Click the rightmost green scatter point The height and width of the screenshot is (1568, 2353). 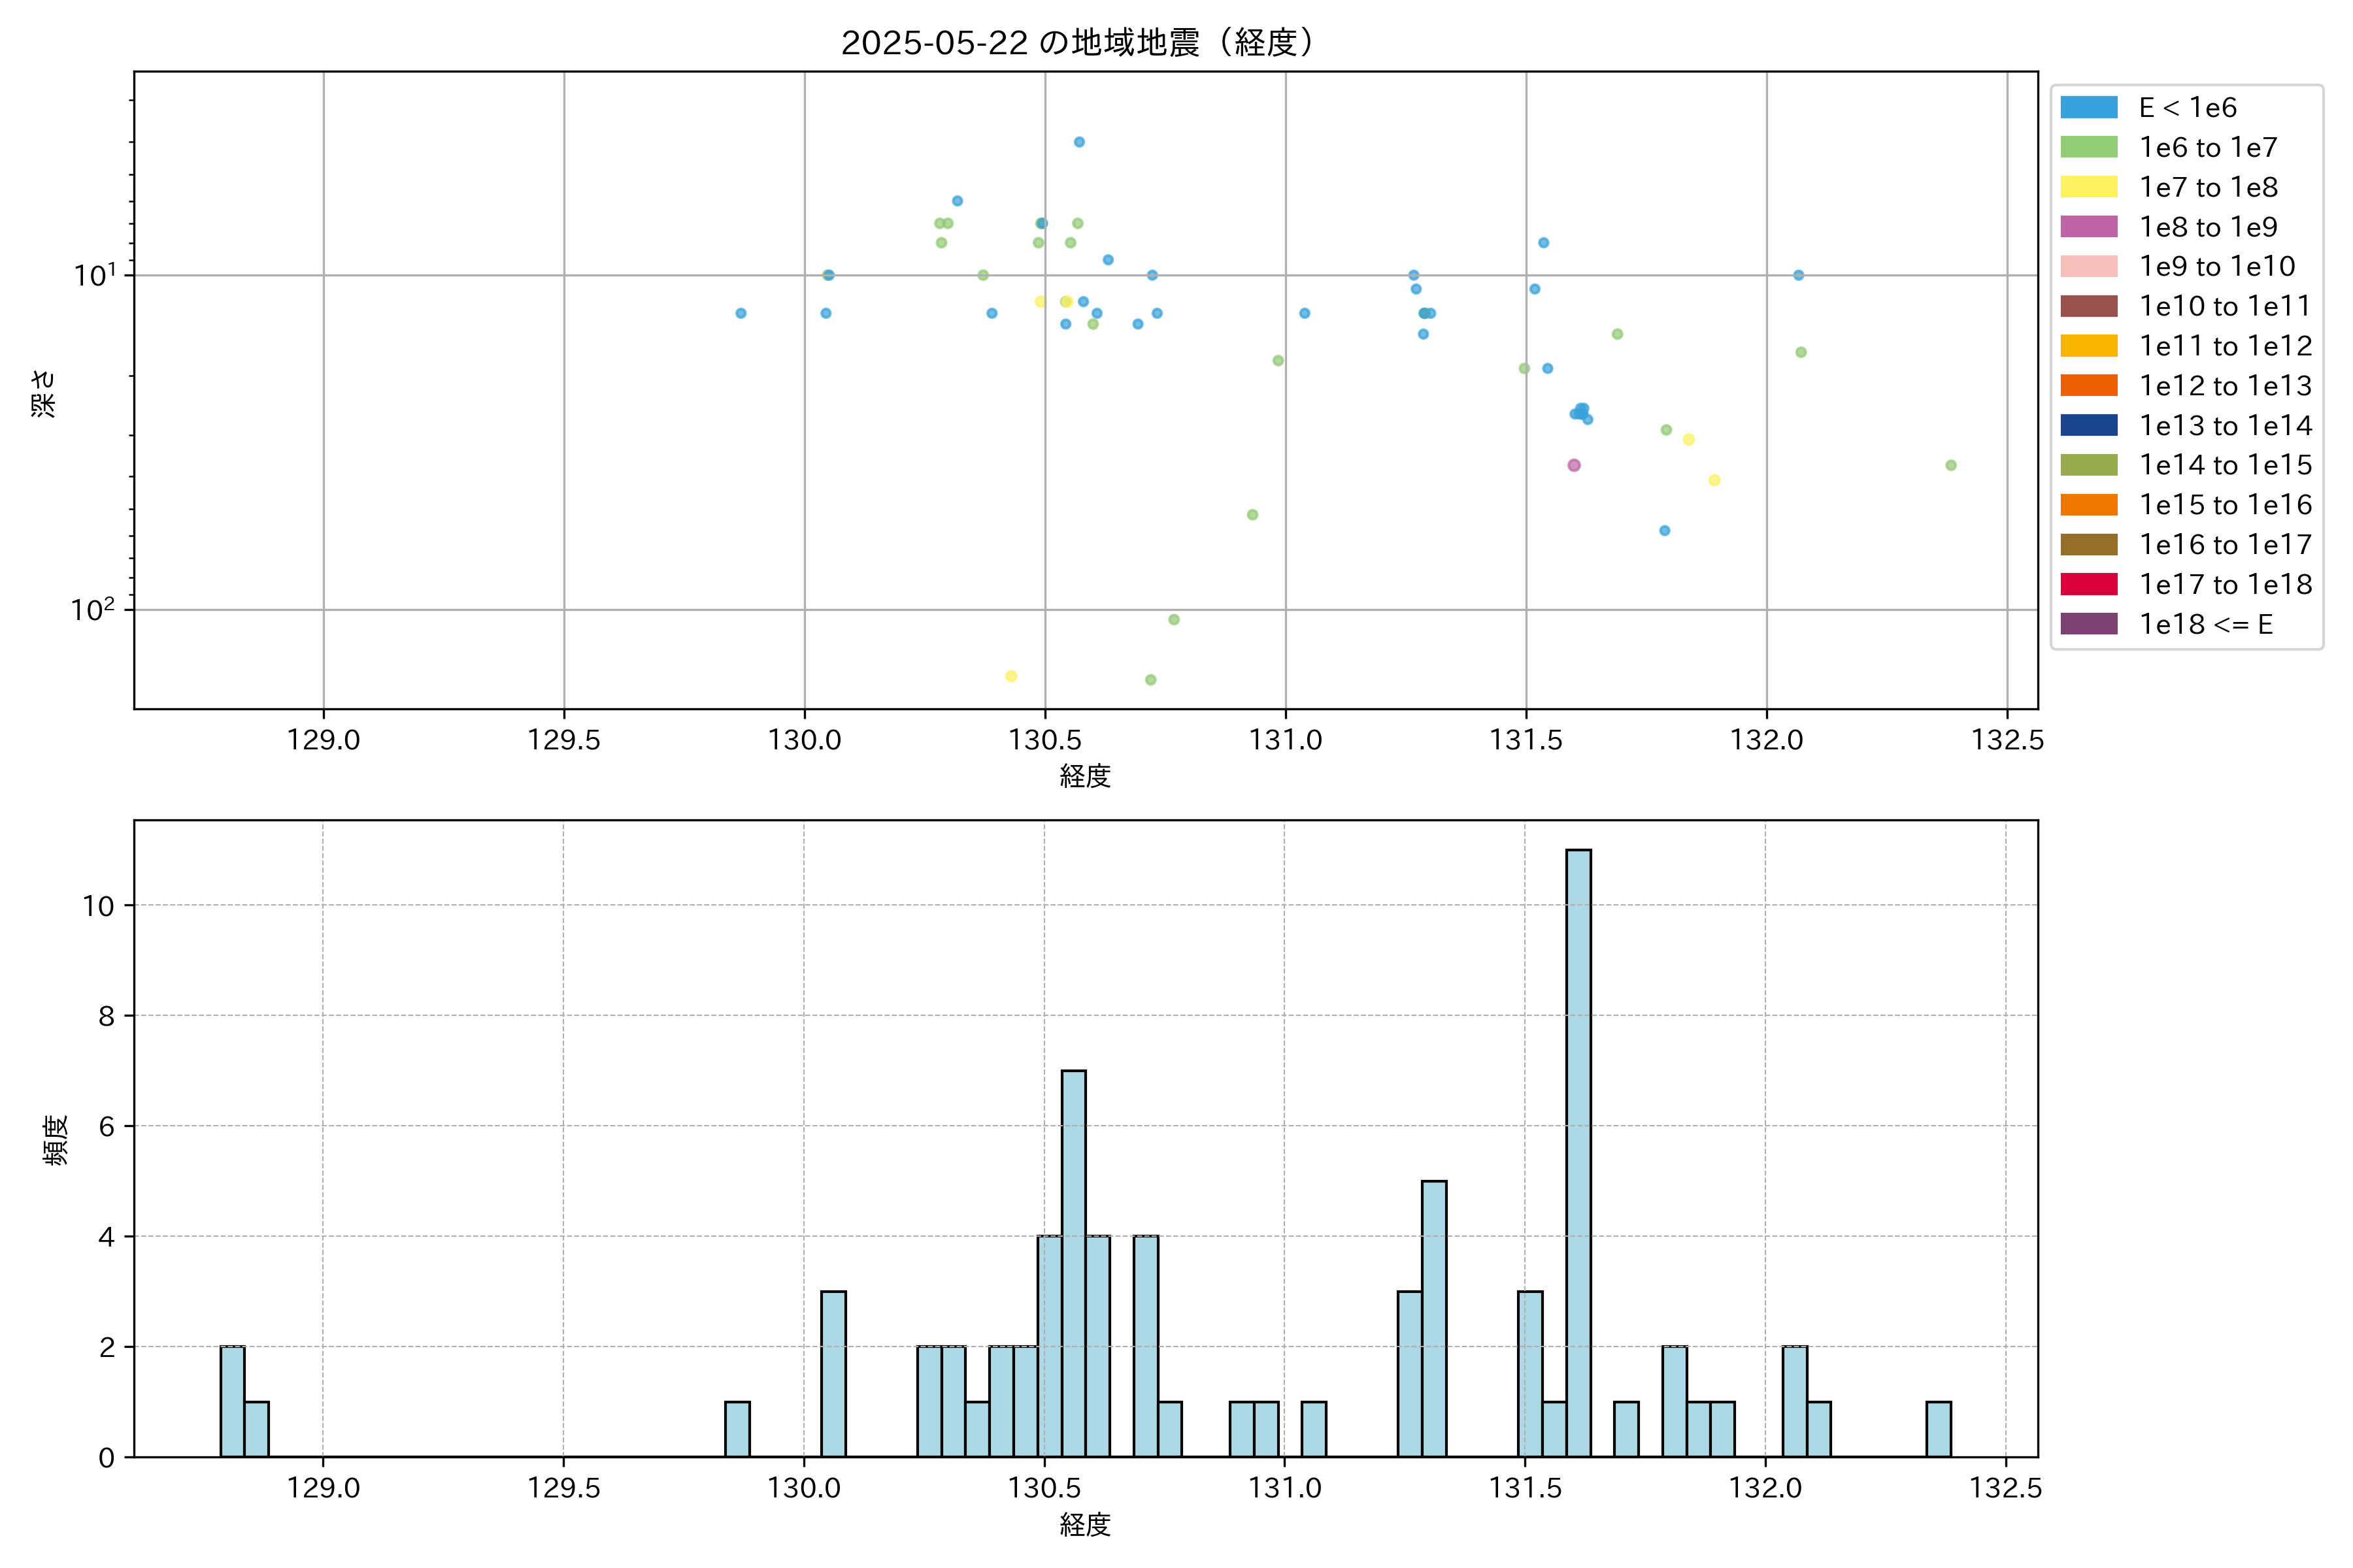coord(1951,465)
